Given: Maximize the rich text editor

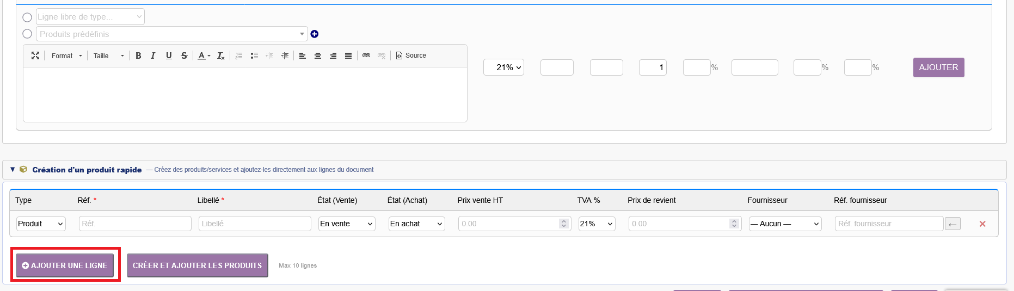Looking at the screenshot, I should (35, 55).
